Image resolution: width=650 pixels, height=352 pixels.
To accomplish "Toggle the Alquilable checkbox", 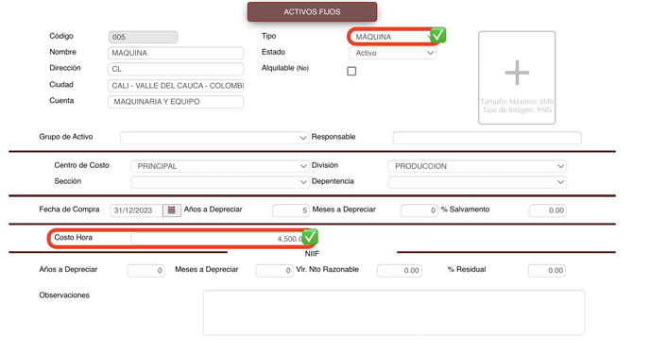I will (x=351, y=71).
